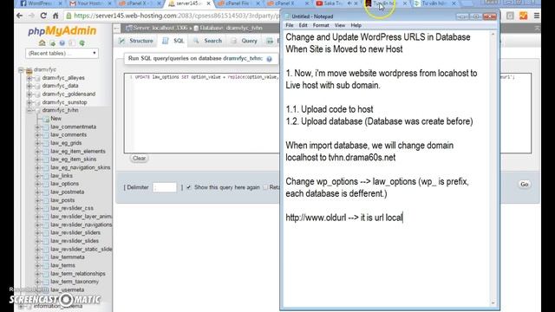
Task: Reload the page in Chrome
Action: (43, 16)
